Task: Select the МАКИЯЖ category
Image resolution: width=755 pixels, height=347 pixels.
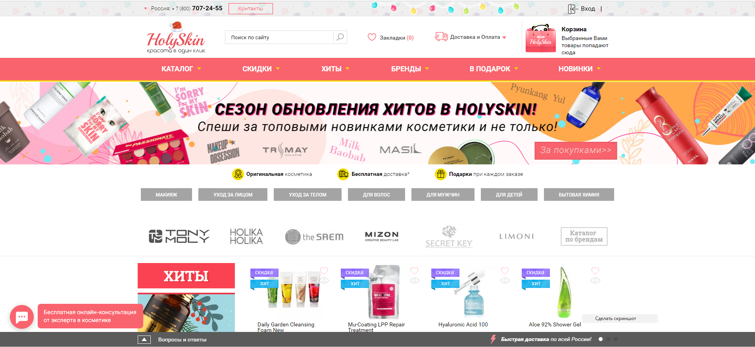Action: click(x=166, y=194)
